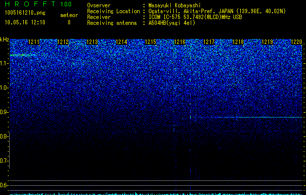Click the 0.9 frequency axis label
Image resolution: width=306 pixels, height=195 pixels.
4,112
